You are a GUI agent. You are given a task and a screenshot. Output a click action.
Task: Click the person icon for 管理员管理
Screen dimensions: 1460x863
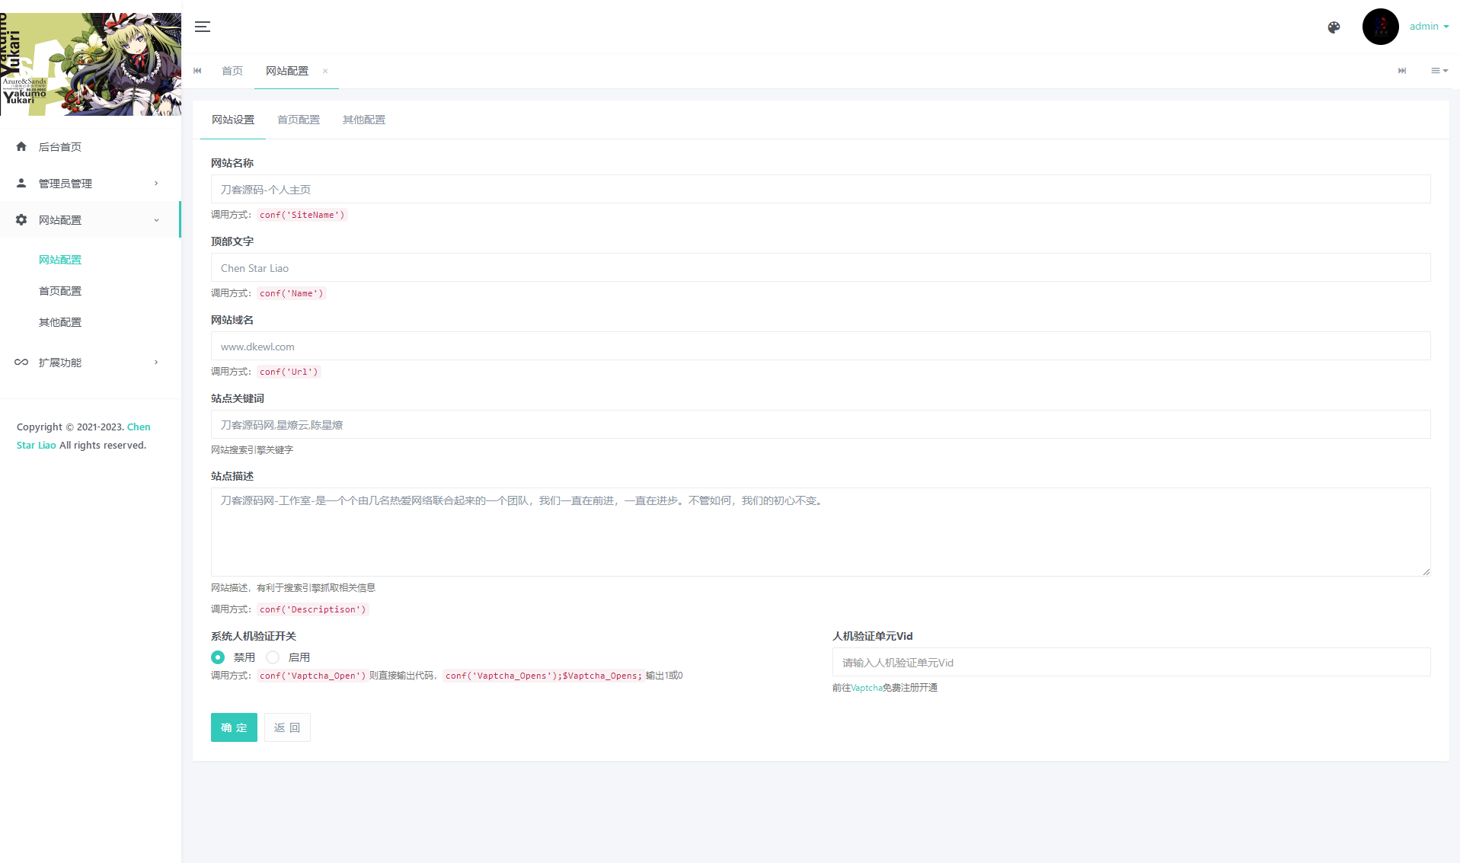[21, 183]
